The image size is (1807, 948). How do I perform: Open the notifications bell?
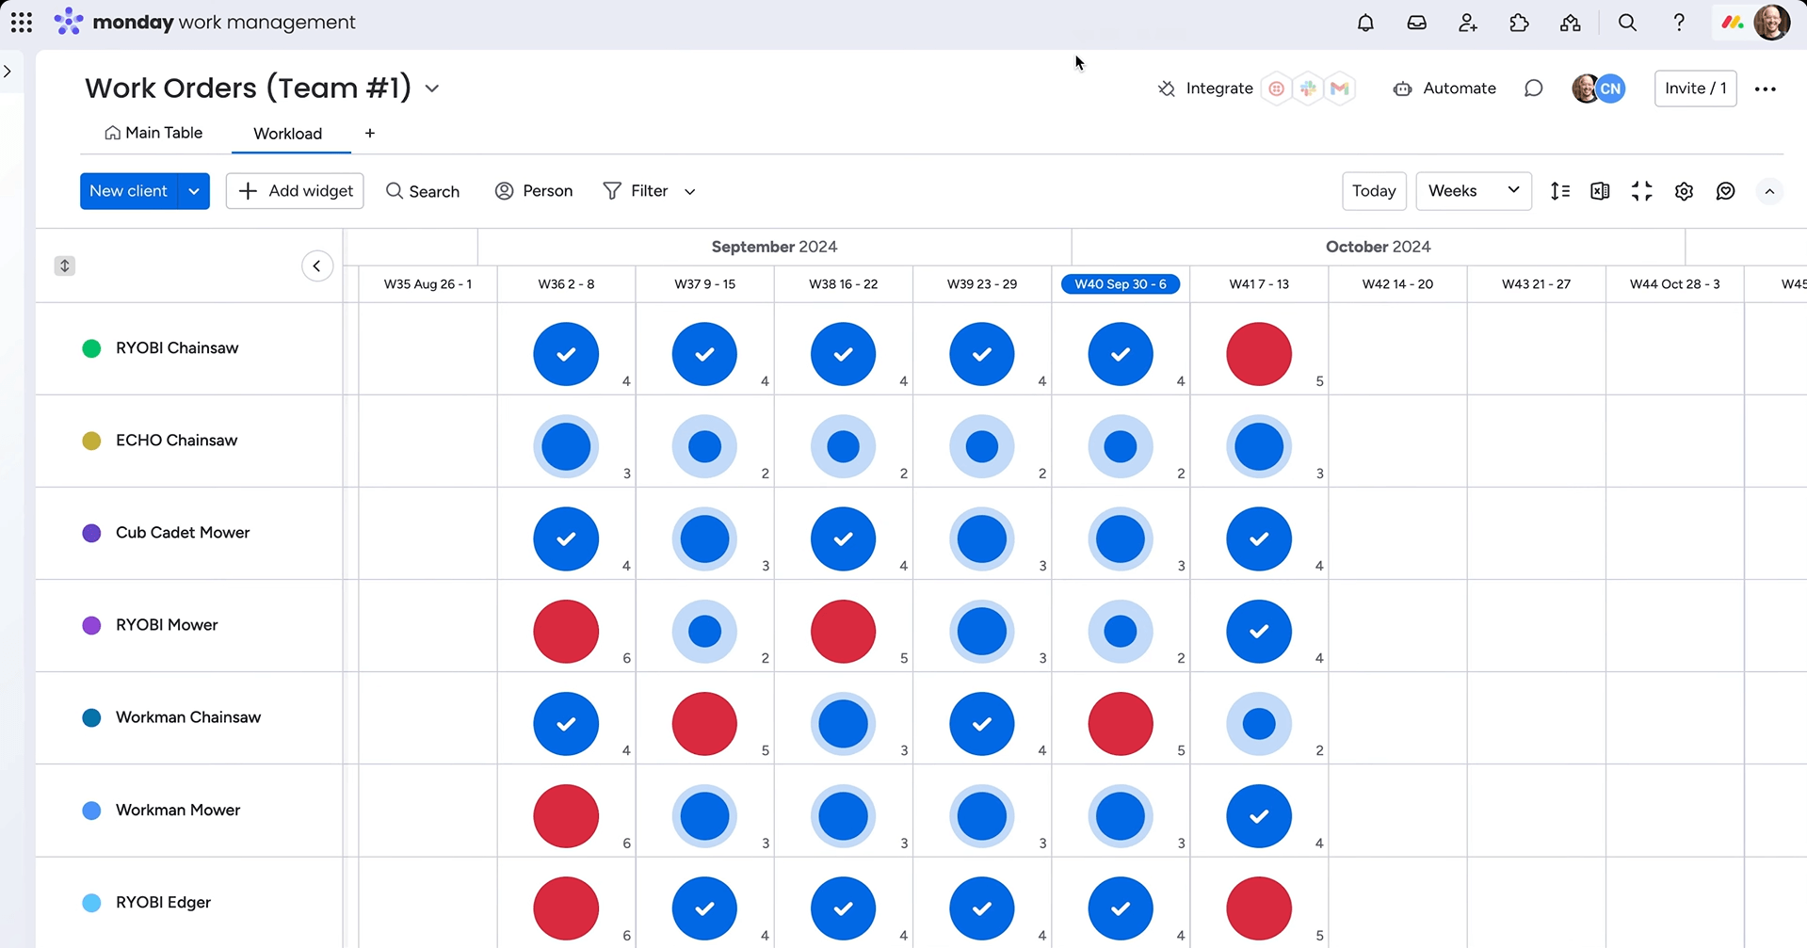pos(1365,24)
